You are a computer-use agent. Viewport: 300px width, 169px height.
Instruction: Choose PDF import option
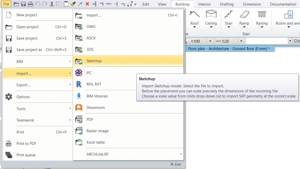coord(128,119)
